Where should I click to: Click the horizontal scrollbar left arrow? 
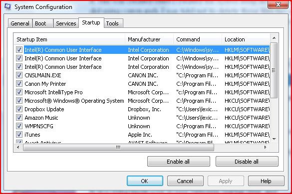[18, 148]
